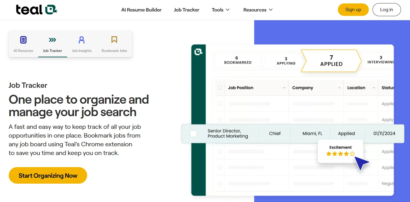The image size is (410, 202).
Task: Click the Chief company cell
Action: coord(275,134)
